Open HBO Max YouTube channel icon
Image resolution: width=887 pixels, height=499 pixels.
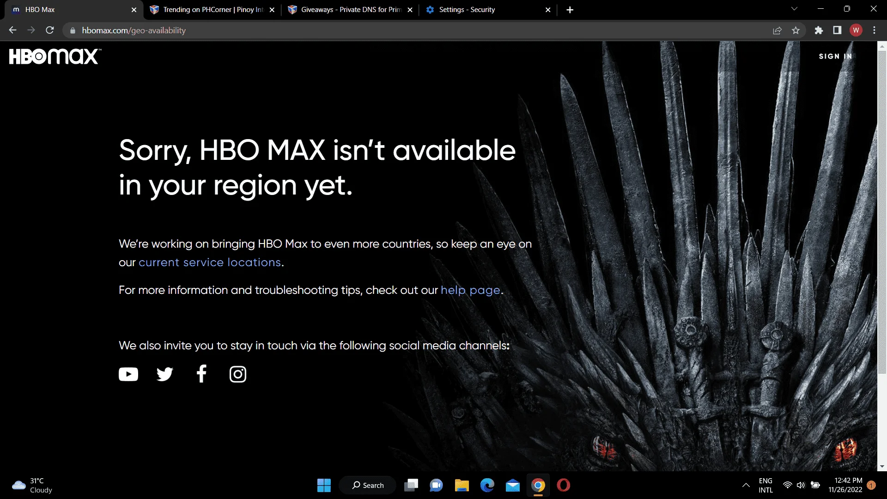[128, 374]
